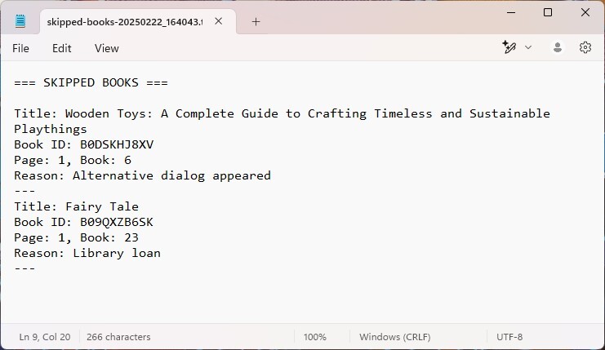Open the account profile icon
605x350 pixels.
pos(557,47)
